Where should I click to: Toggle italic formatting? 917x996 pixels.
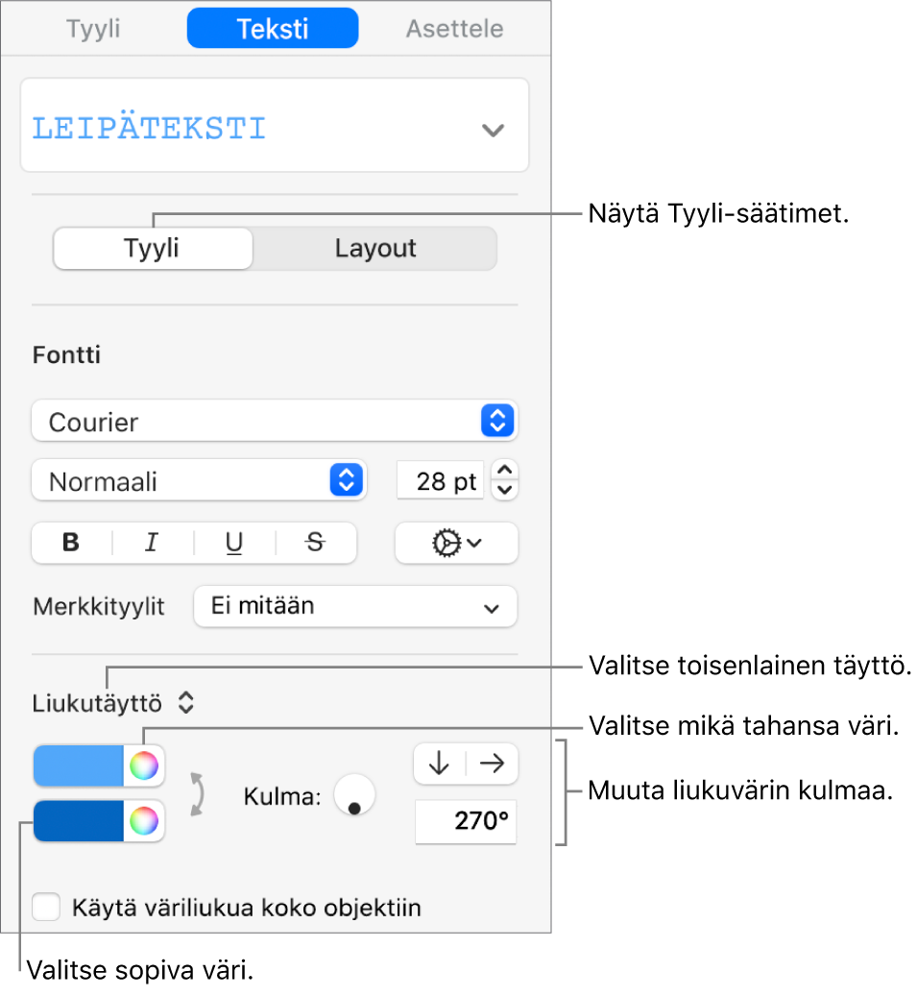(x=151, y=543)
